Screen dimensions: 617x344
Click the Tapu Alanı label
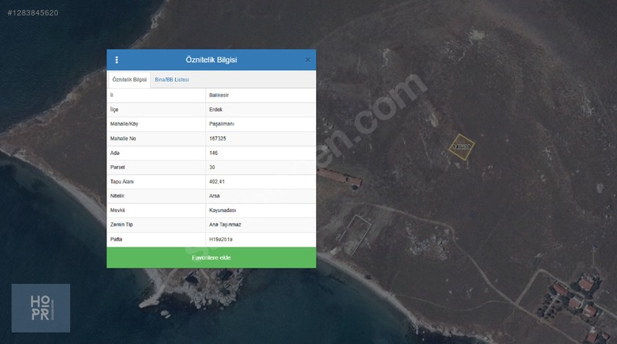[x=122, y=181]
